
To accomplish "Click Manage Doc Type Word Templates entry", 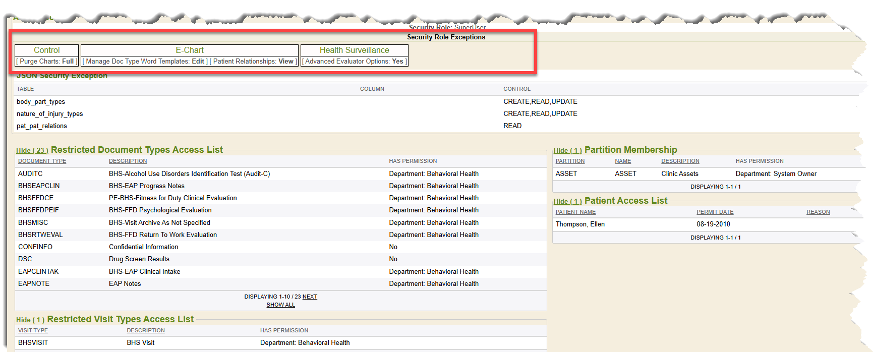I will click(145, 62).
